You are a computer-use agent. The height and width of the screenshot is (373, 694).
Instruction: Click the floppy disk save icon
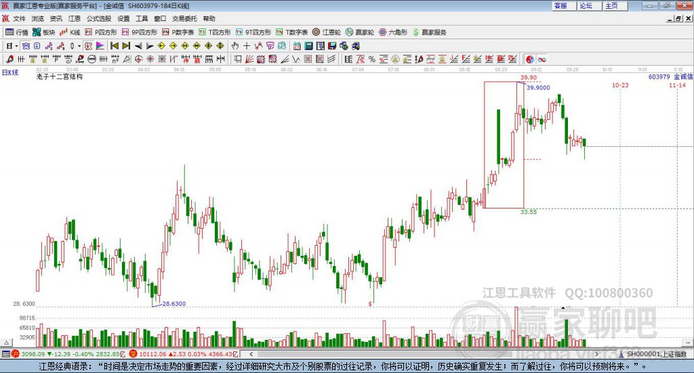332,46
